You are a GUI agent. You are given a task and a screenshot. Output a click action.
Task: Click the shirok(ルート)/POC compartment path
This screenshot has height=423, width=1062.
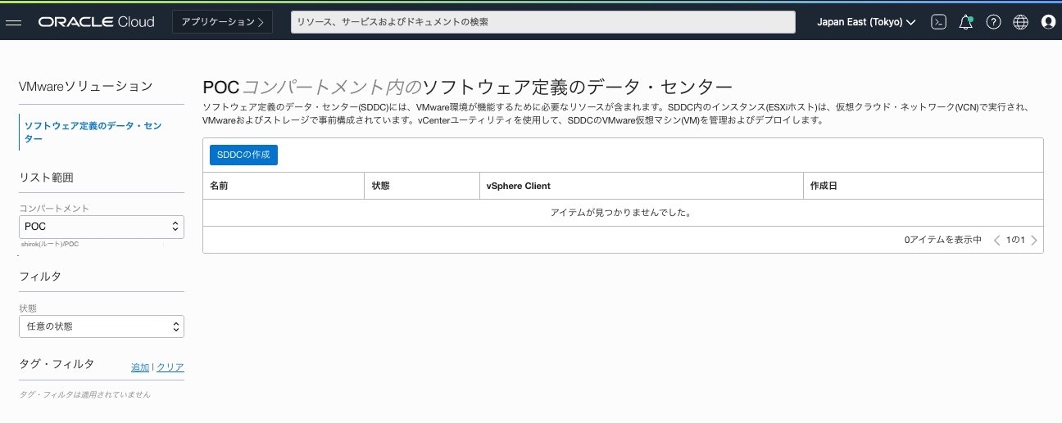click(50, 245)
